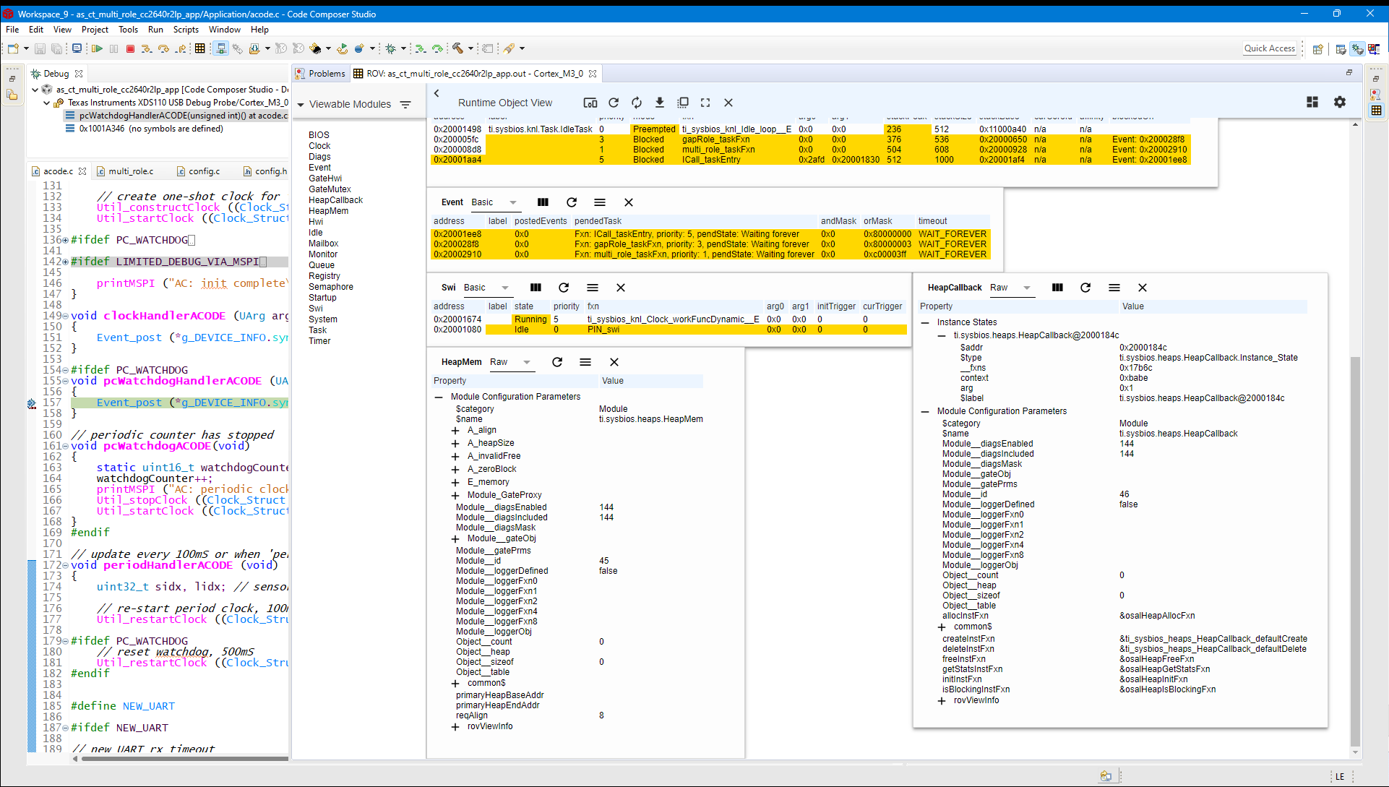1389x787 pixels.
Task: Open the HeapCallback view-type dropdown showing Raw
Action: [1012, 288]
